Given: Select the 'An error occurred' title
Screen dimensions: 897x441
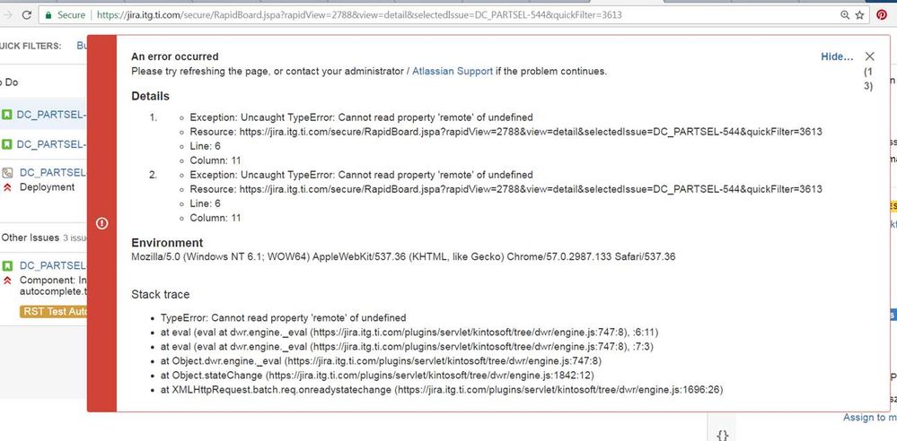Looking at the screenshot, I should click(174, 56).
